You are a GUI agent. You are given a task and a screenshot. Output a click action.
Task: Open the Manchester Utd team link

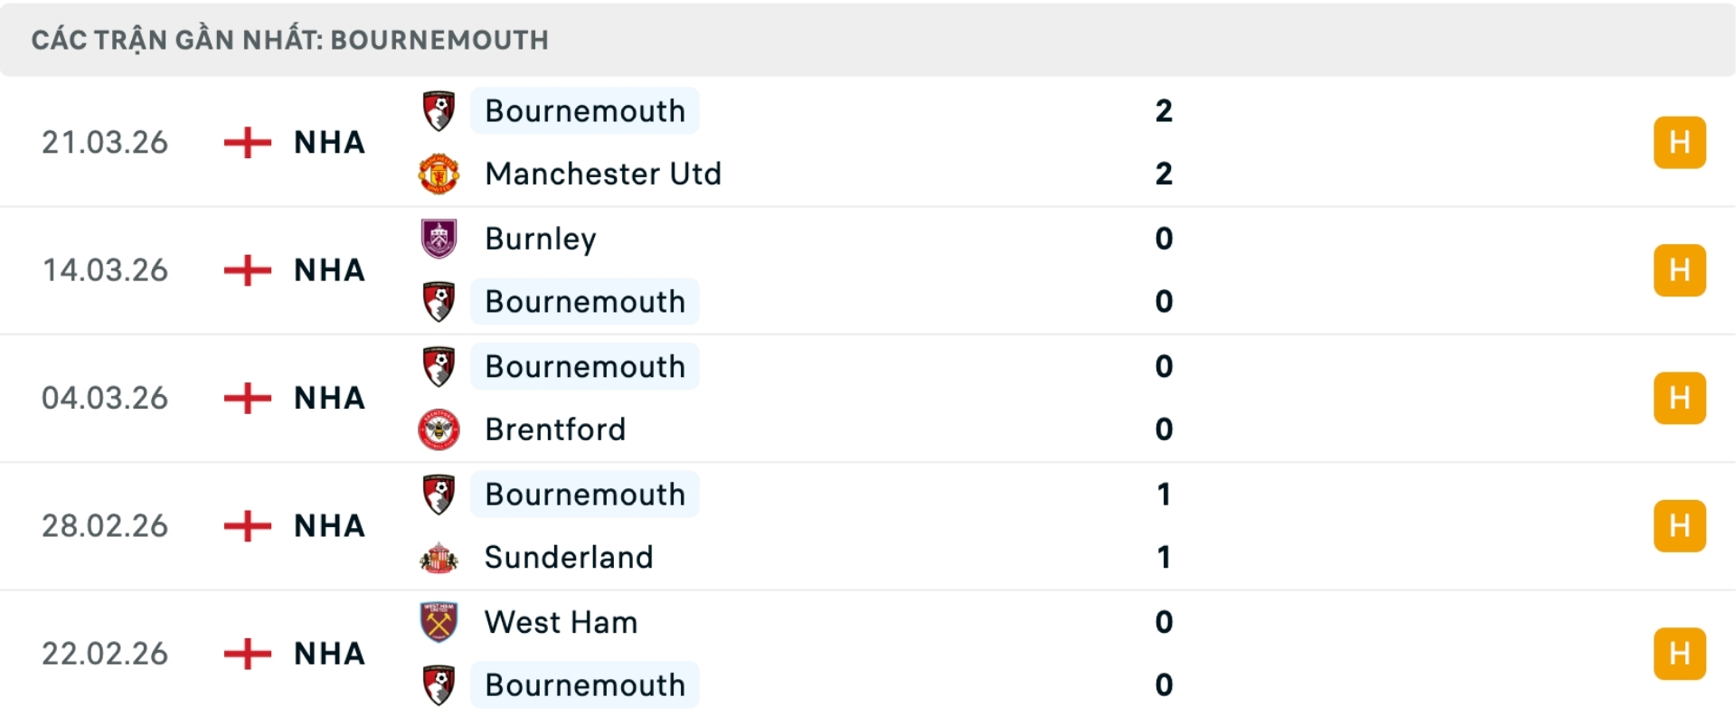tap(603, 174)
